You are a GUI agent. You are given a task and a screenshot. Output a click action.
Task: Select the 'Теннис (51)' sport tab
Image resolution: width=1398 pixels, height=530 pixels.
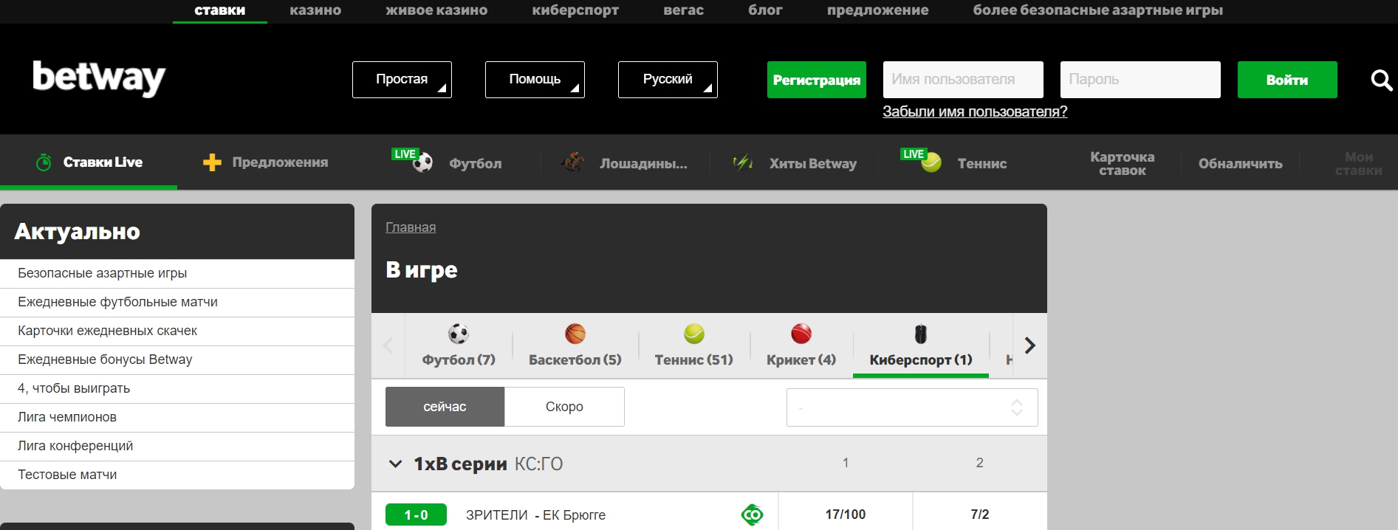point(693,359)
